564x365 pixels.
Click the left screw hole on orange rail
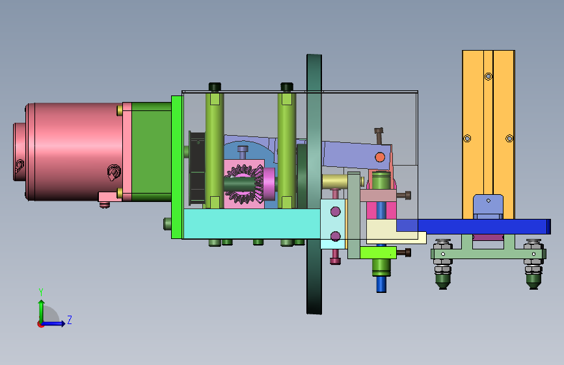(x=467, y=138)
